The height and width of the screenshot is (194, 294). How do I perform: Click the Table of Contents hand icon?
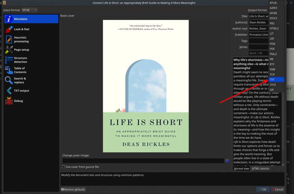point(9,70)
